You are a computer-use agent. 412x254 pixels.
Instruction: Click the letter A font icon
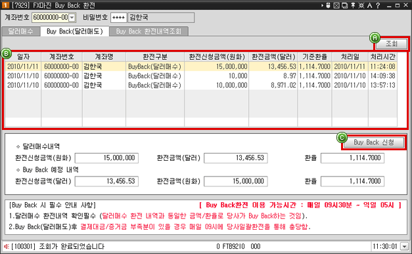369,5
